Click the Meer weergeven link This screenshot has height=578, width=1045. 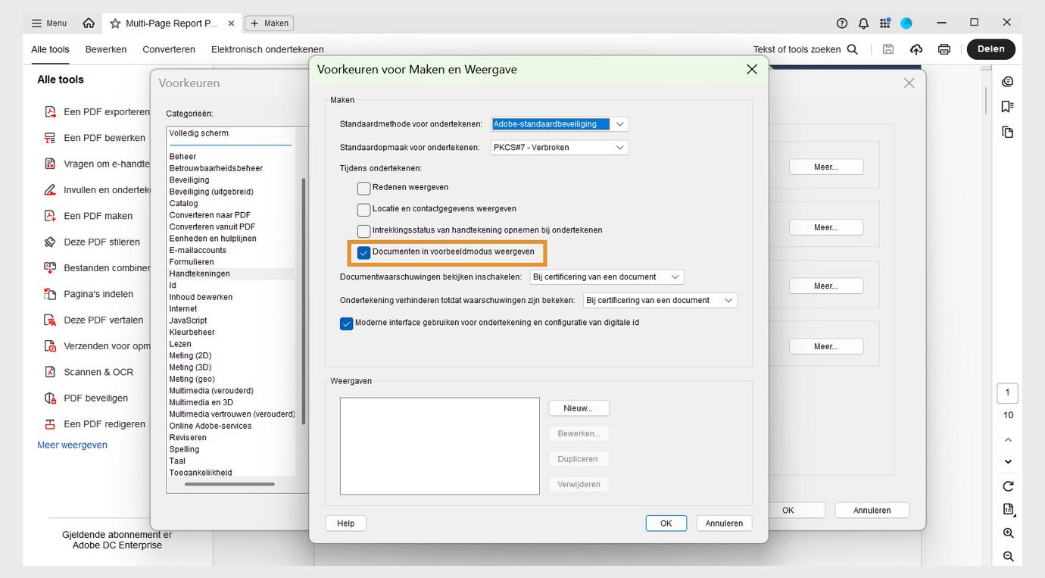[73, 445]
